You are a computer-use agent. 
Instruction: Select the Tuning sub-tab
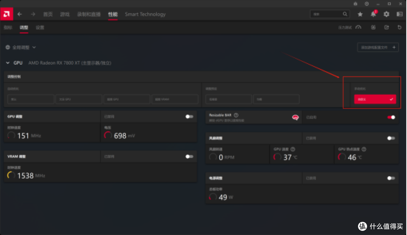(24, 27)
